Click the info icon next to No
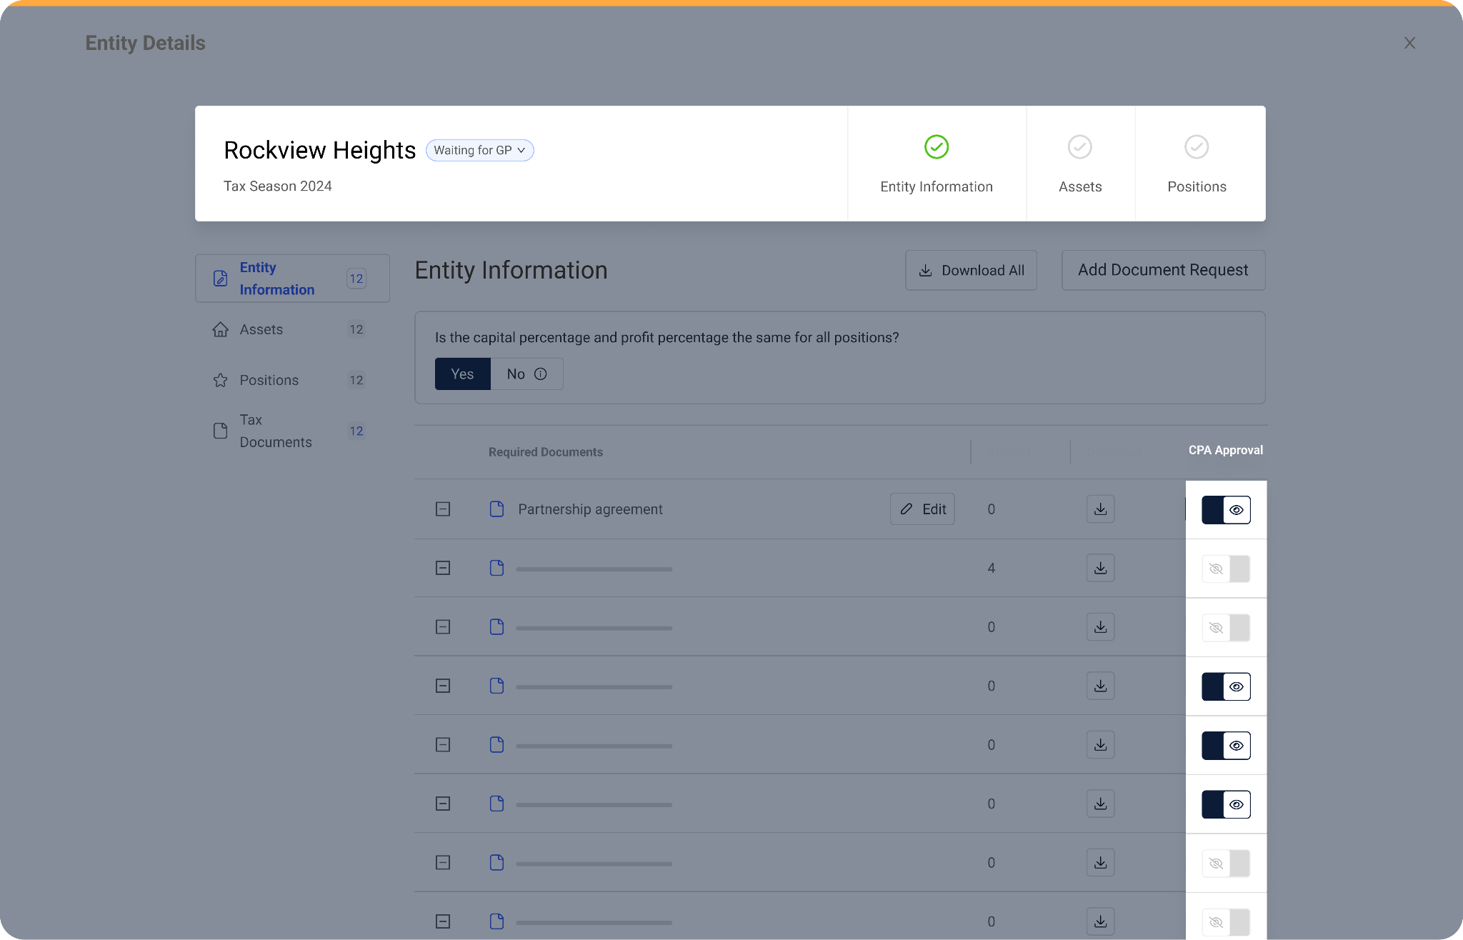 pyautogui.click(x=541, y=374)
